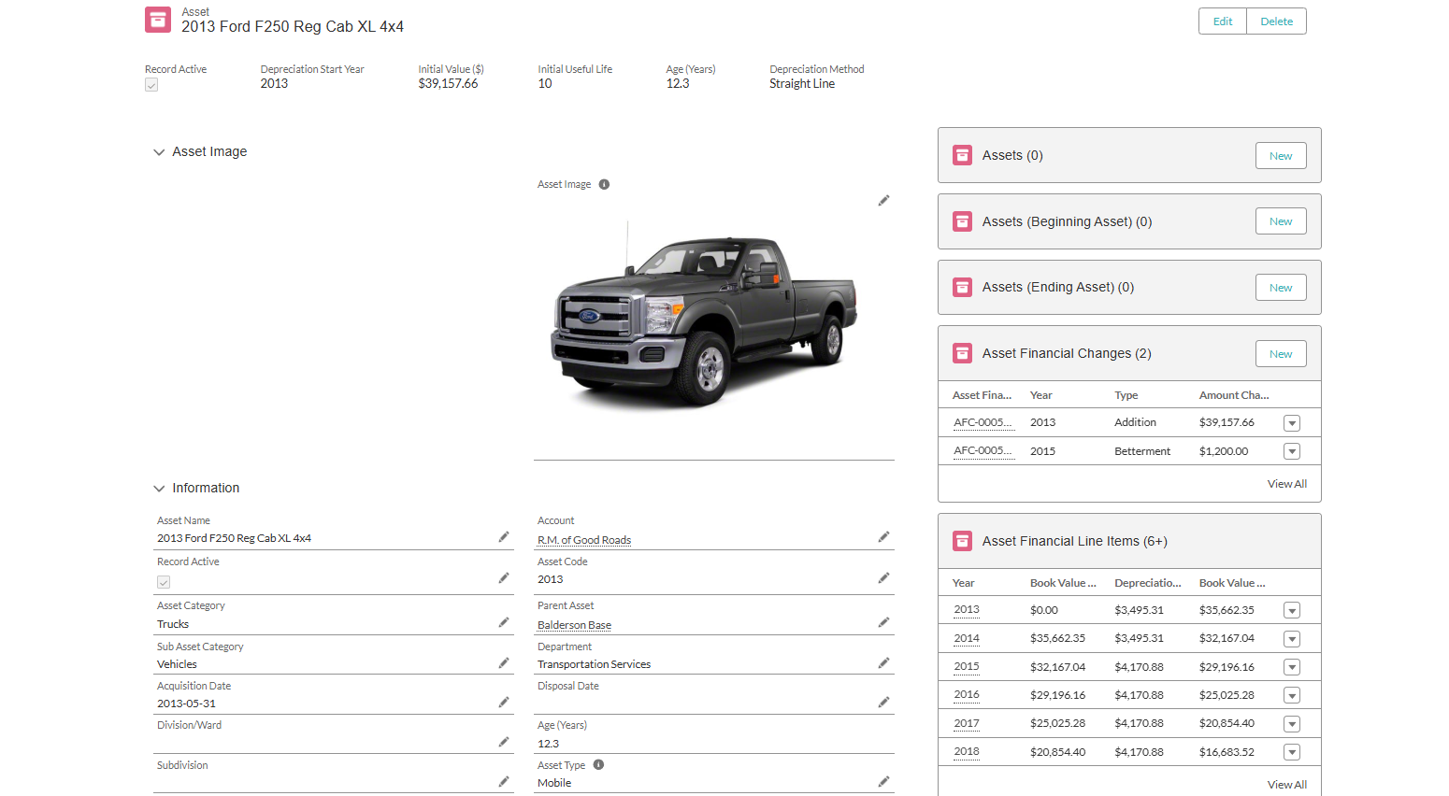Toggle Record Active in the Information section
The image size is (1449, 796).
pos(164,581)
